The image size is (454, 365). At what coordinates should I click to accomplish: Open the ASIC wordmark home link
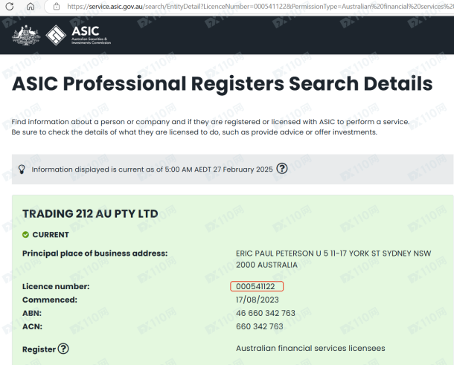pos(91,35)
